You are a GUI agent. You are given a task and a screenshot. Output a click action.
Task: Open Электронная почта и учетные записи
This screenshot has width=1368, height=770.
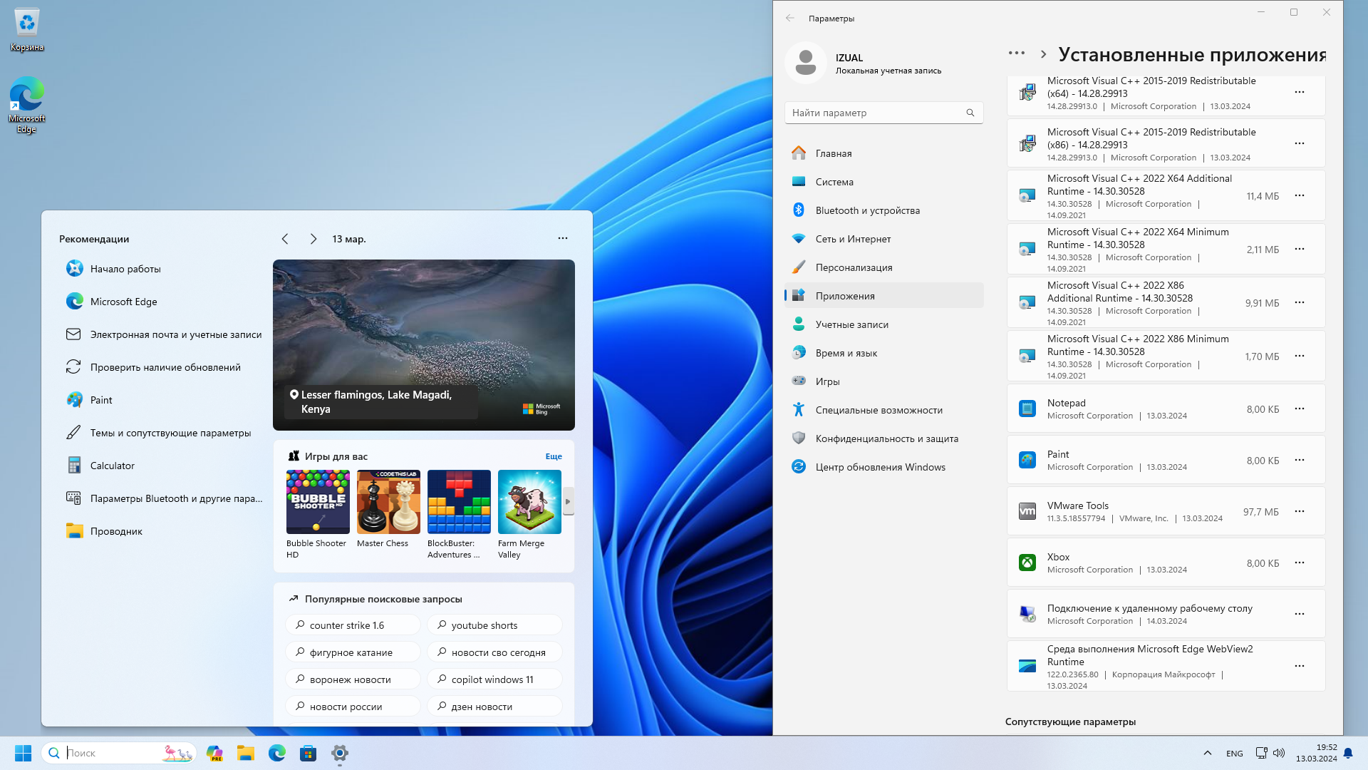point(164,334)
